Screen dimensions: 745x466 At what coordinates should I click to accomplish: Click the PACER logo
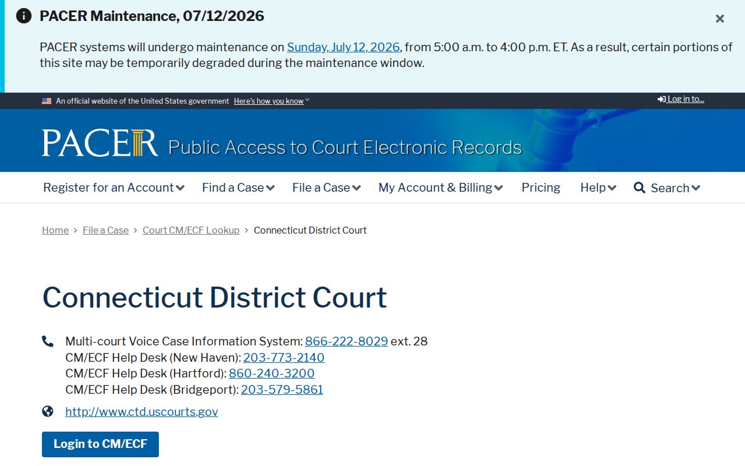[x=100, y=143]
